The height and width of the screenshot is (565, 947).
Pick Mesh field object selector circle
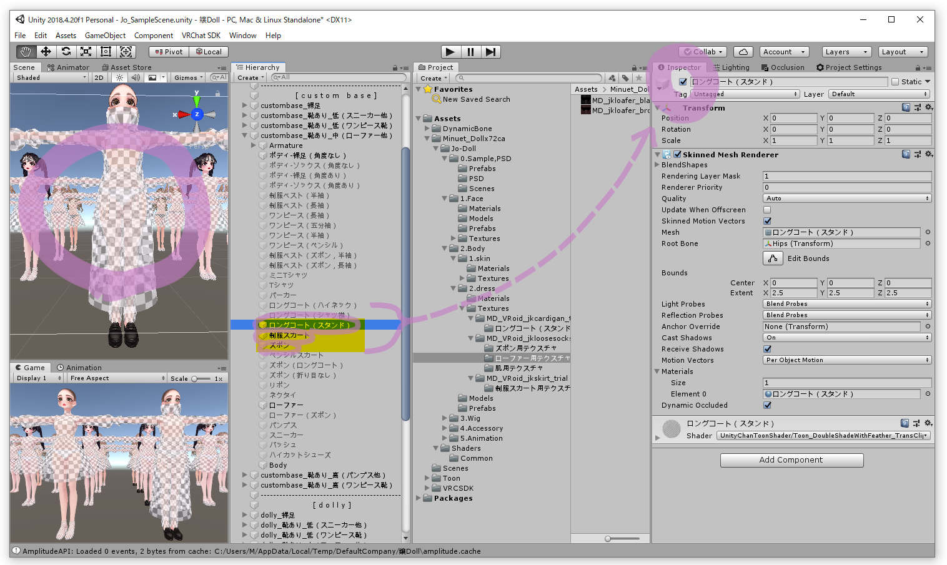tap(928, 232)
